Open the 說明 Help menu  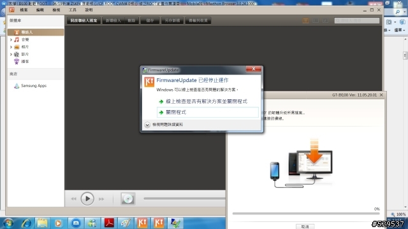pos(89,10)
